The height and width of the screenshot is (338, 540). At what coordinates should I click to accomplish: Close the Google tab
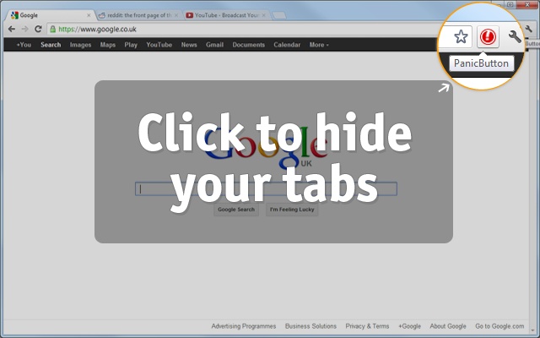point(89,15)
